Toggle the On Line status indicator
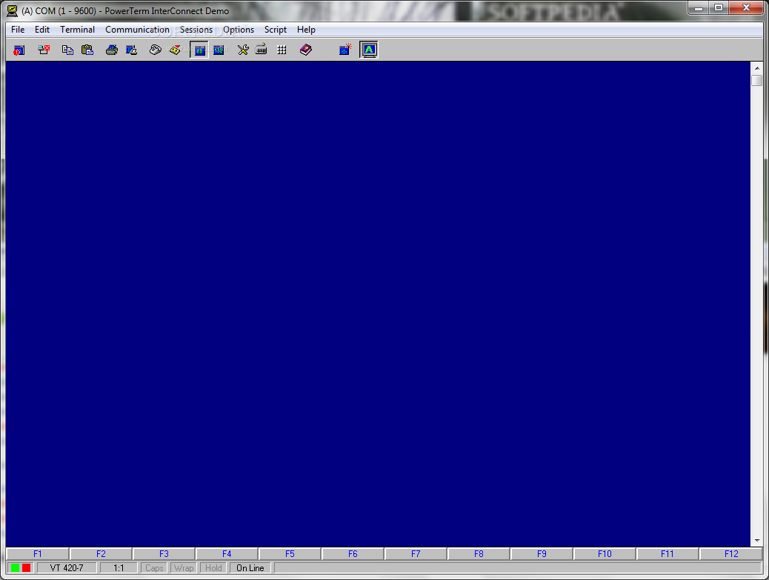The image size is (769, 580). (250, 567)
